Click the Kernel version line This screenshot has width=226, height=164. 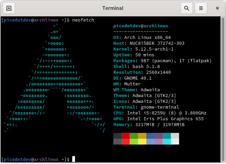143,49
